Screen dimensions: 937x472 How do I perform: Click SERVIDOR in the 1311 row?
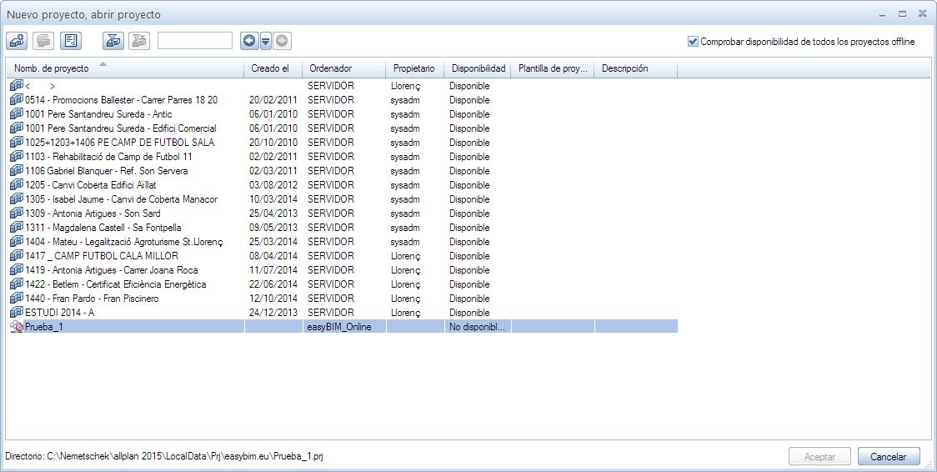pos(330,228)
